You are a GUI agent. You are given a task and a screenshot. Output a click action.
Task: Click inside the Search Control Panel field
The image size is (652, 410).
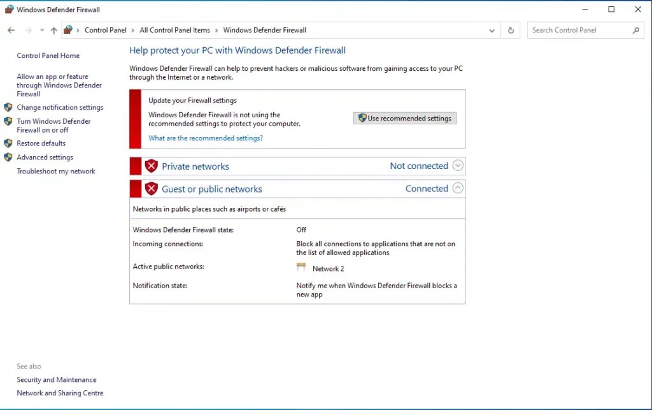[x=578, y=30]
